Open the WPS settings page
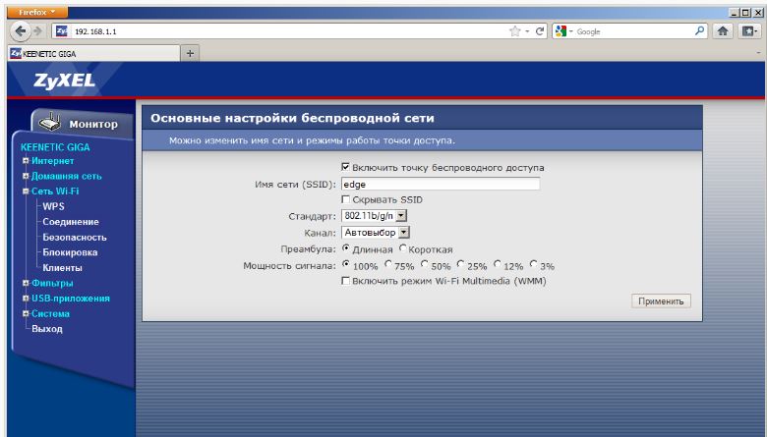Image resolution: width=767 pixels, height=437 pixels. coord(53,206)
